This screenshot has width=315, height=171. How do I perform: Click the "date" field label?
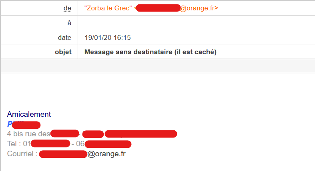tap(64, 37)
